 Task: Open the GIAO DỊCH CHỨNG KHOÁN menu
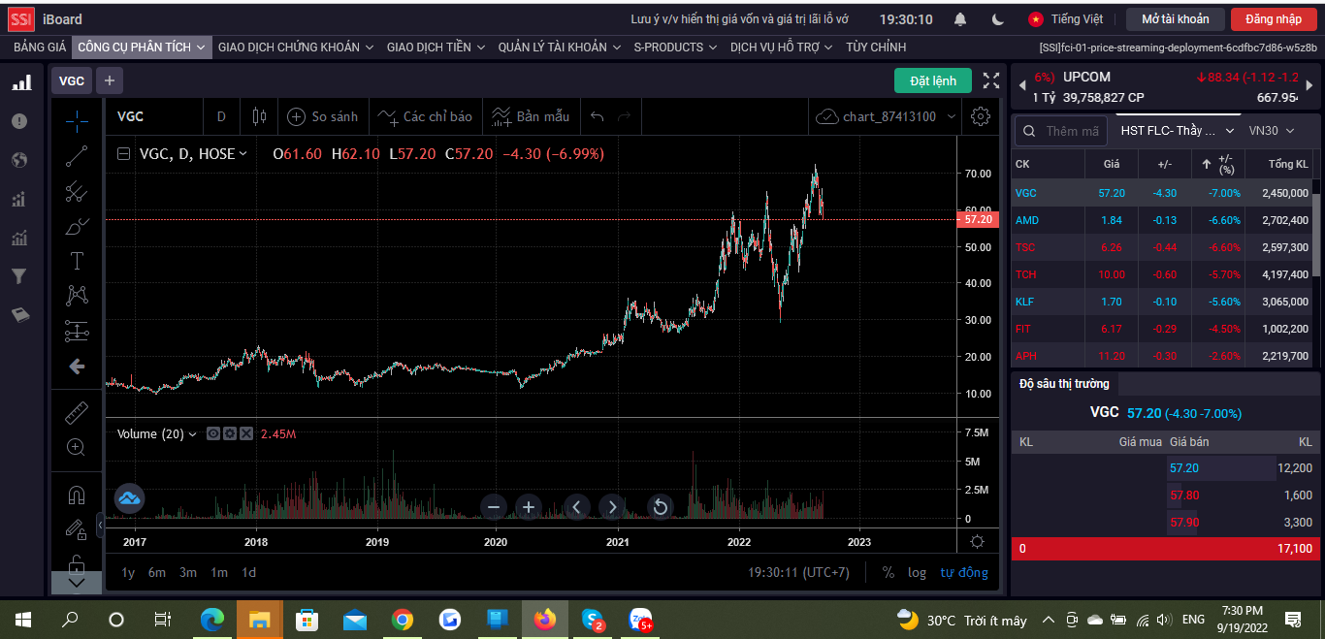(x=296, y=47)
